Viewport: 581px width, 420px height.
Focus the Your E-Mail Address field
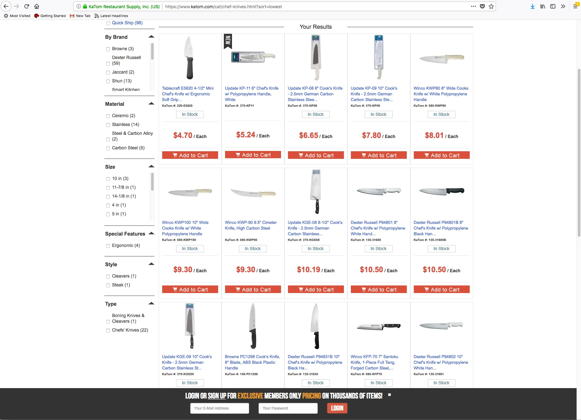coord(220,408)
